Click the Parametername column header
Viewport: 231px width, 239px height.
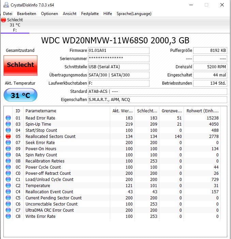click(67, 111)
